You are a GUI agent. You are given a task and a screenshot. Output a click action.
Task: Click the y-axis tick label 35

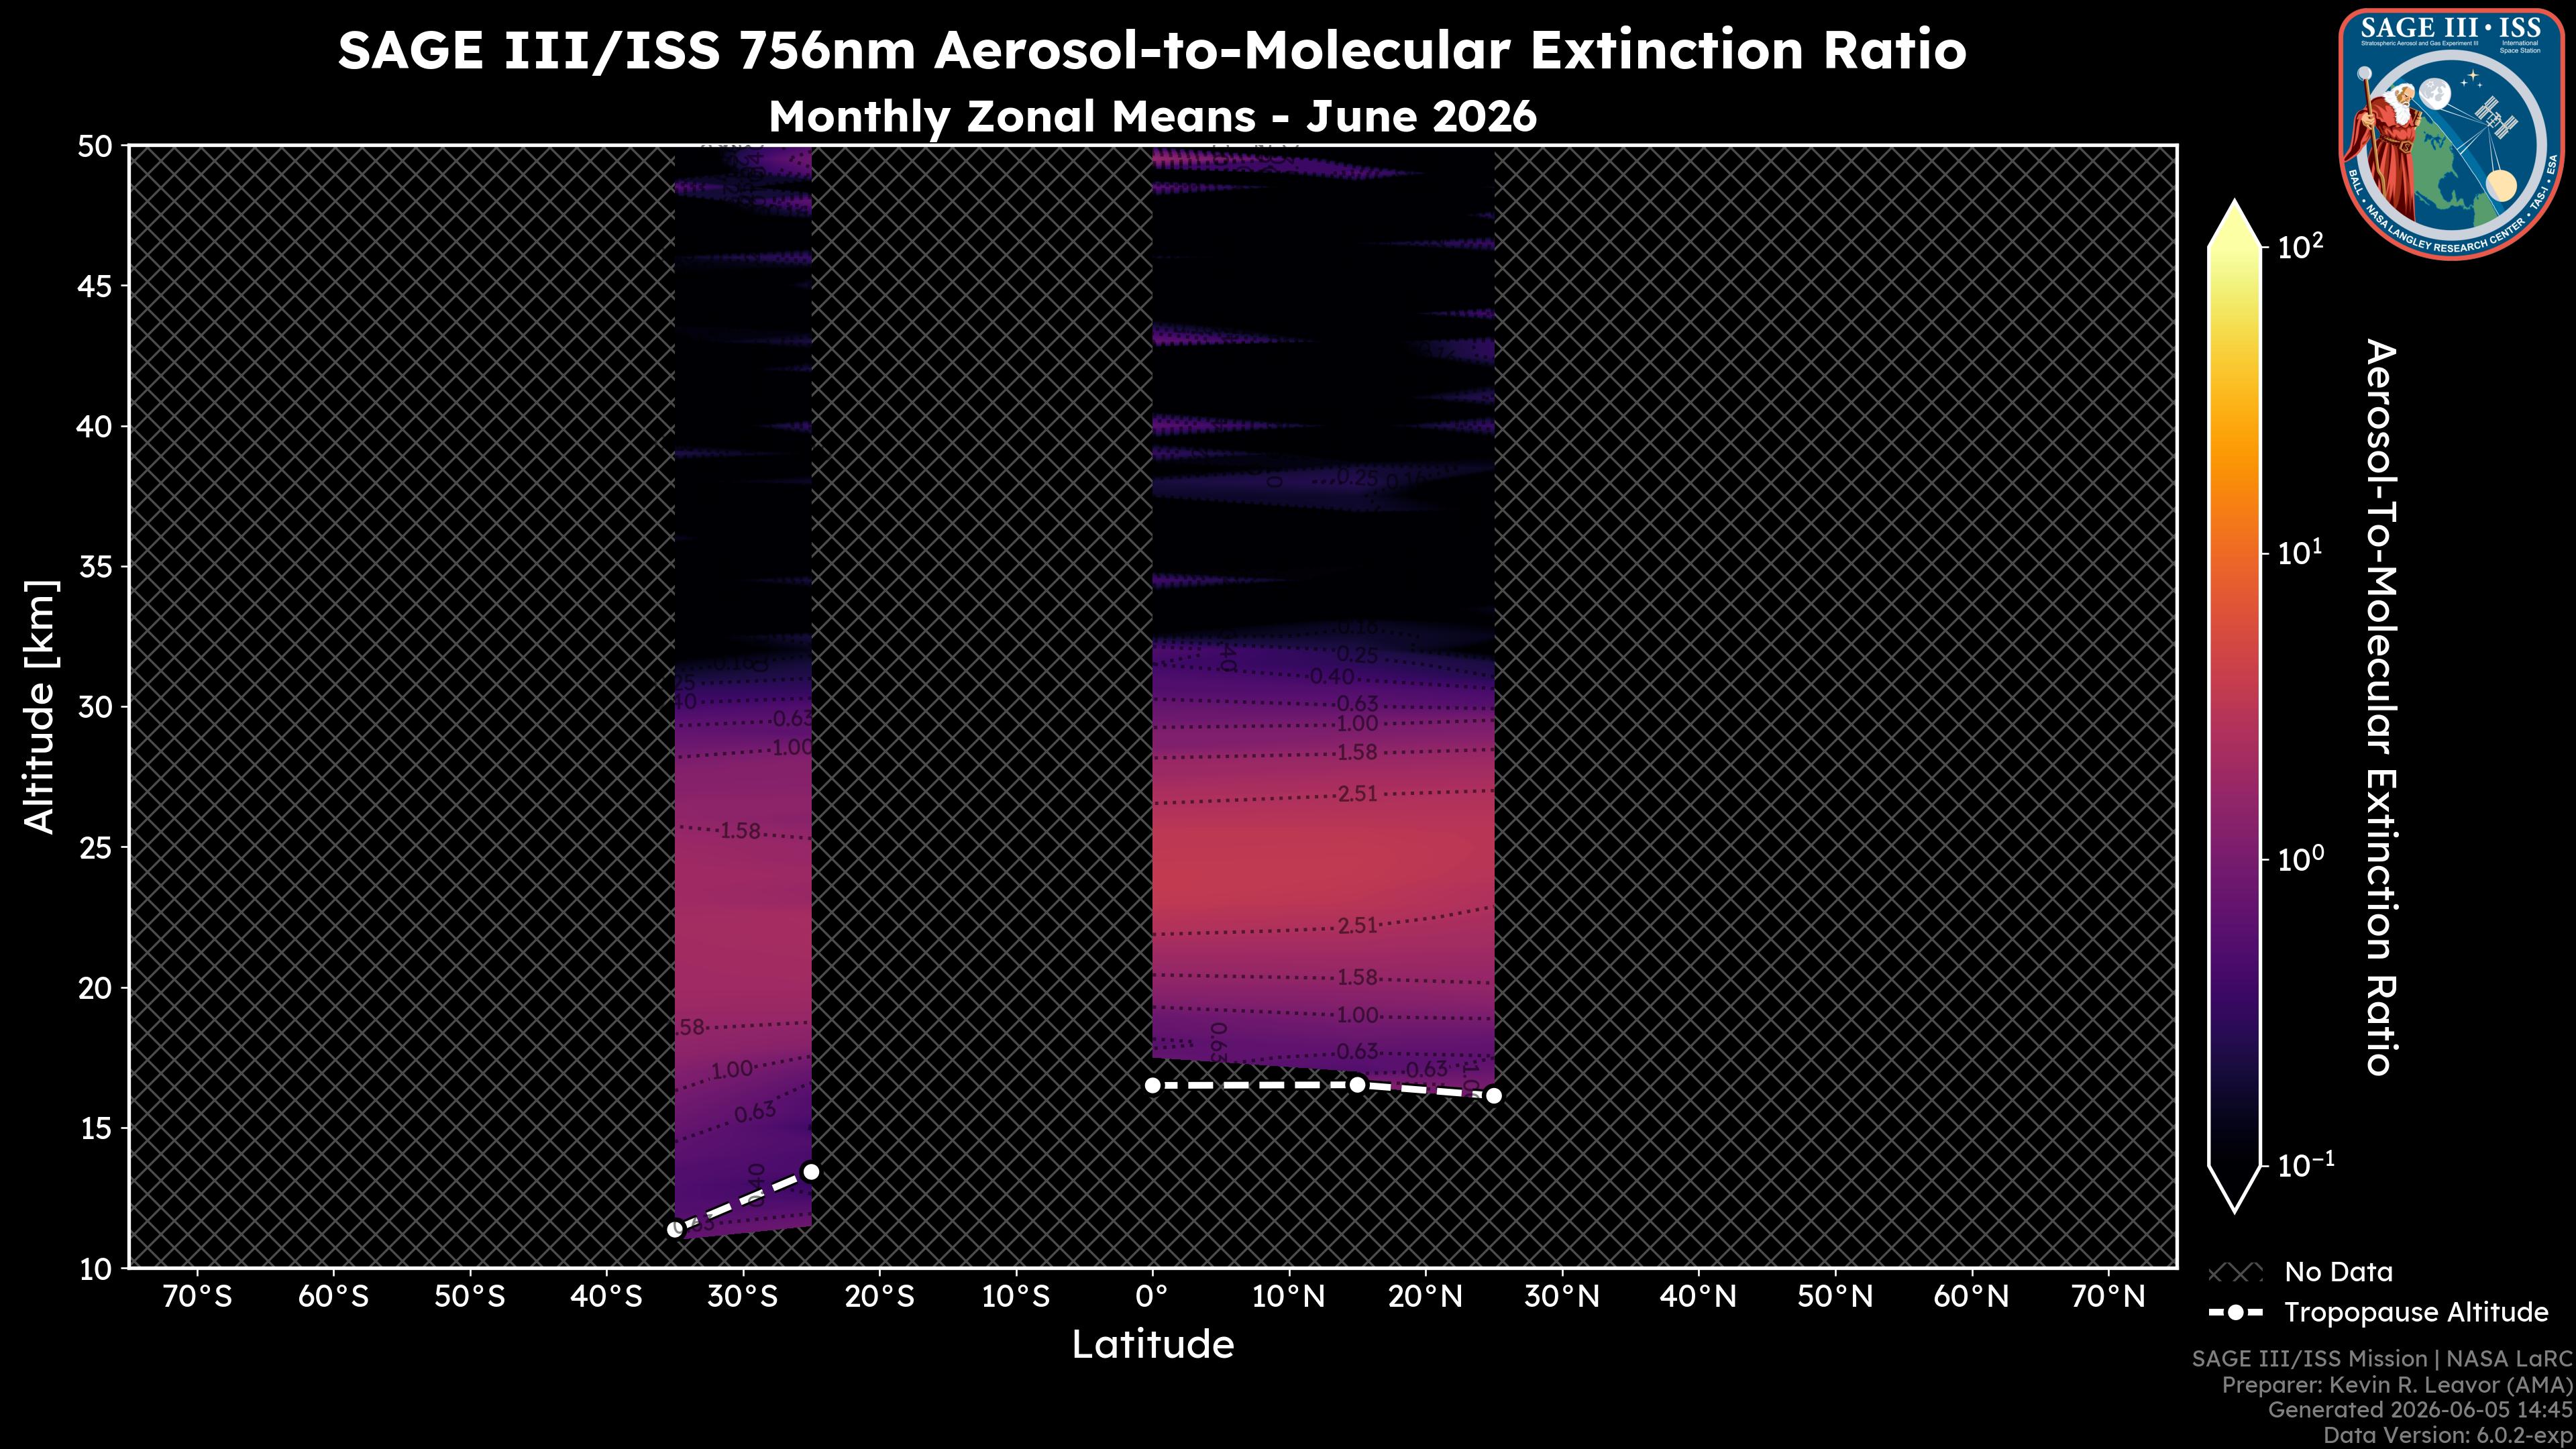pos(95,567)
